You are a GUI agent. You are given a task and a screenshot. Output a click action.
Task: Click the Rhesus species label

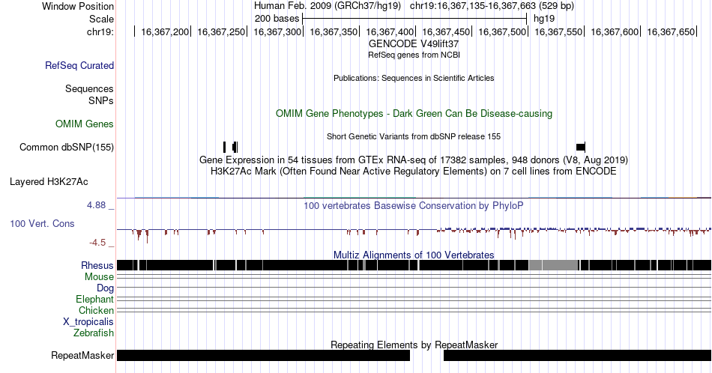click(97, 265)
